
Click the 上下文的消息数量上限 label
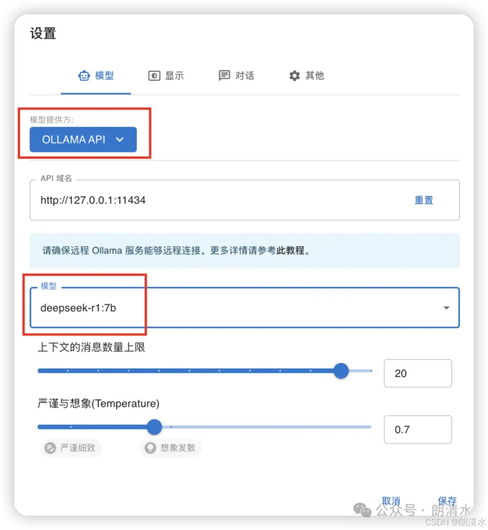[x=91, y=347]
